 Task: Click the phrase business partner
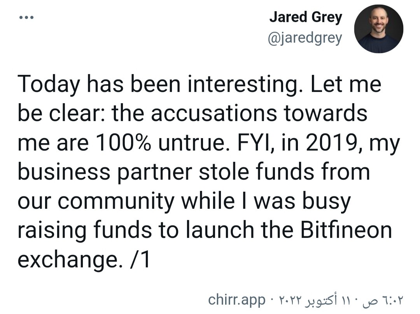point(105,172)
